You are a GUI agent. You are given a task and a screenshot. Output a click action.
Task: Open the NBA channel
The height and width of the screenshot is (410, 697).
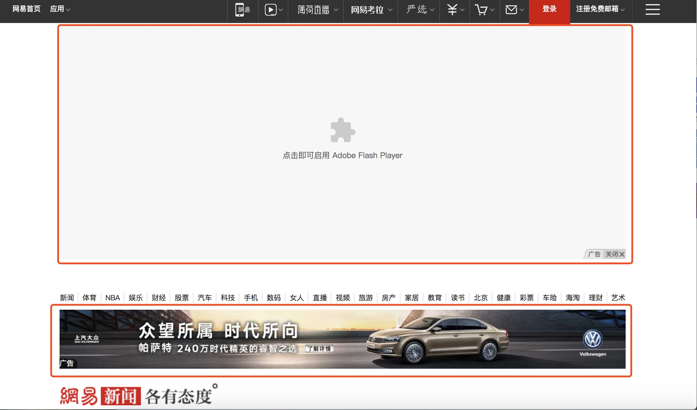[x=113, y=298]
